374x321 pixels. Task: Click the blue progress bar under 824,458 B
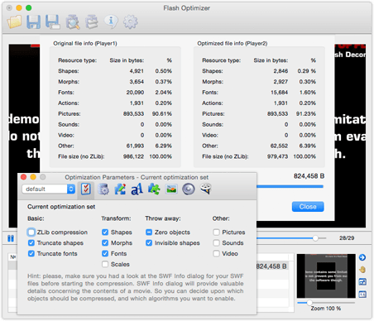[290, 186]
